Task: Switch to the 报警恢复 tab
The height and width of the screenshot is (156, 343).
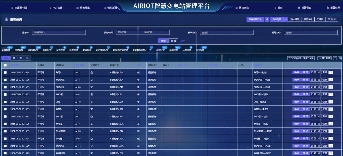Action: tap(19, 50)
